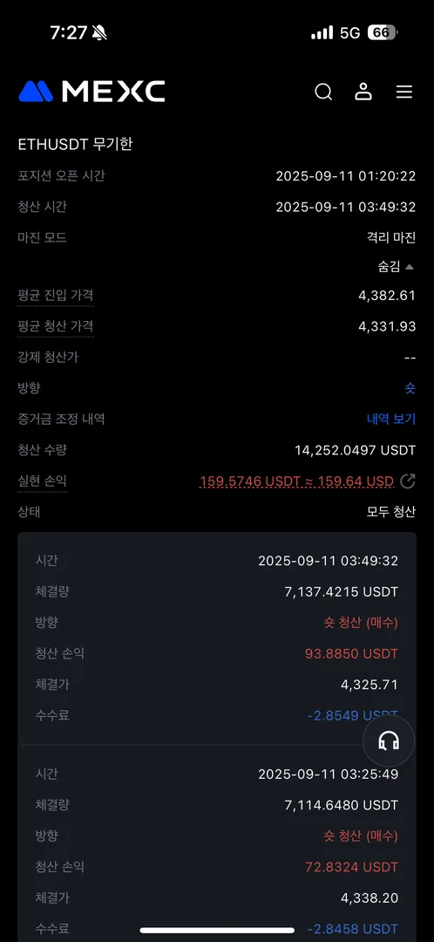
Task: Tap the 평균 청산 가격 label
Action: click(x=56, y=326)
